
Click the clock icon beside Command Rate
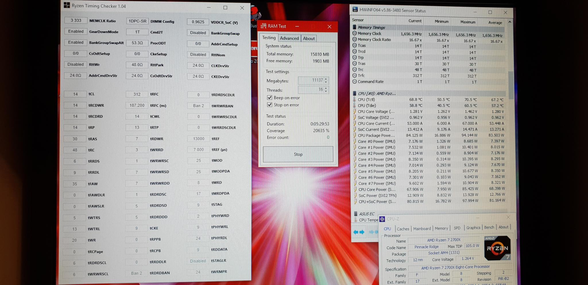coord(355,81)
